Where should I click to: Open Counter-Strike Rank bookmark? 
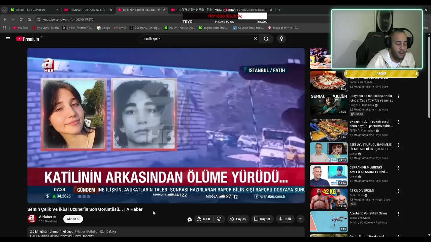(248, 28)
